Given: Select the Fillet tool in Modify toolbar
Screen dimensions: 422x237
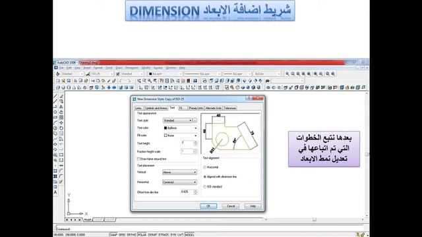Looking at the screenshot, I should [61, 176].
